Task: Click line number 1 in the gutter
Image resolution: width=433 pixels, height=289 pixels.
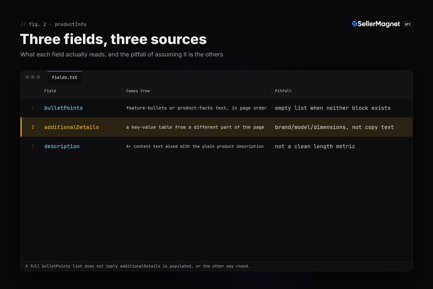Action: 33,108
